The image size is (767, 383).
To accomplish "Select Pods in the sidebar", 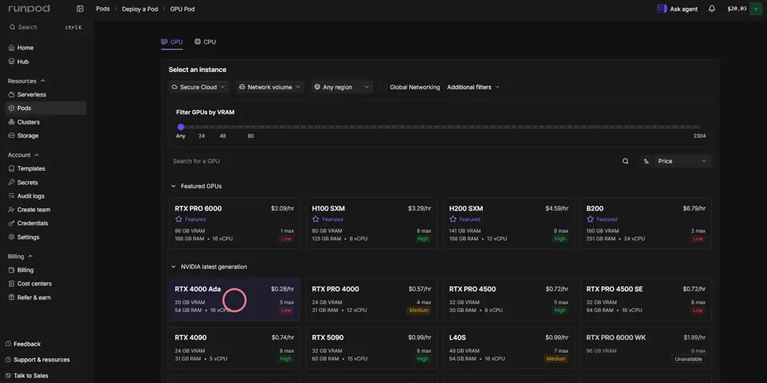I will tap(45, 108).
